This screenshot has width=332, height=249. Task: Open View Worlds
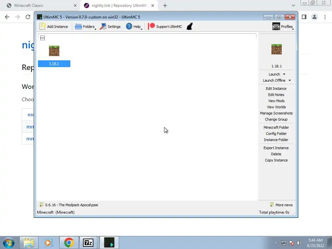coord(276,107)
